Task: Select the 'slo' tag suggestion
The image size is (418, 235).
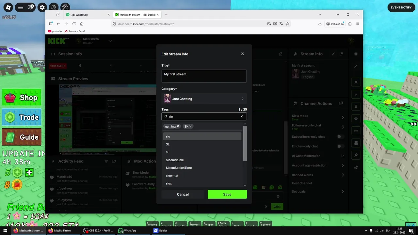Action: click(202, 136)
